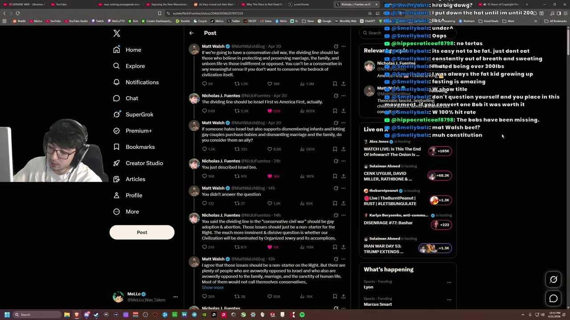
Task: Open IRAN WAR DAY 53 live broadcast
Action: (407, 246)
